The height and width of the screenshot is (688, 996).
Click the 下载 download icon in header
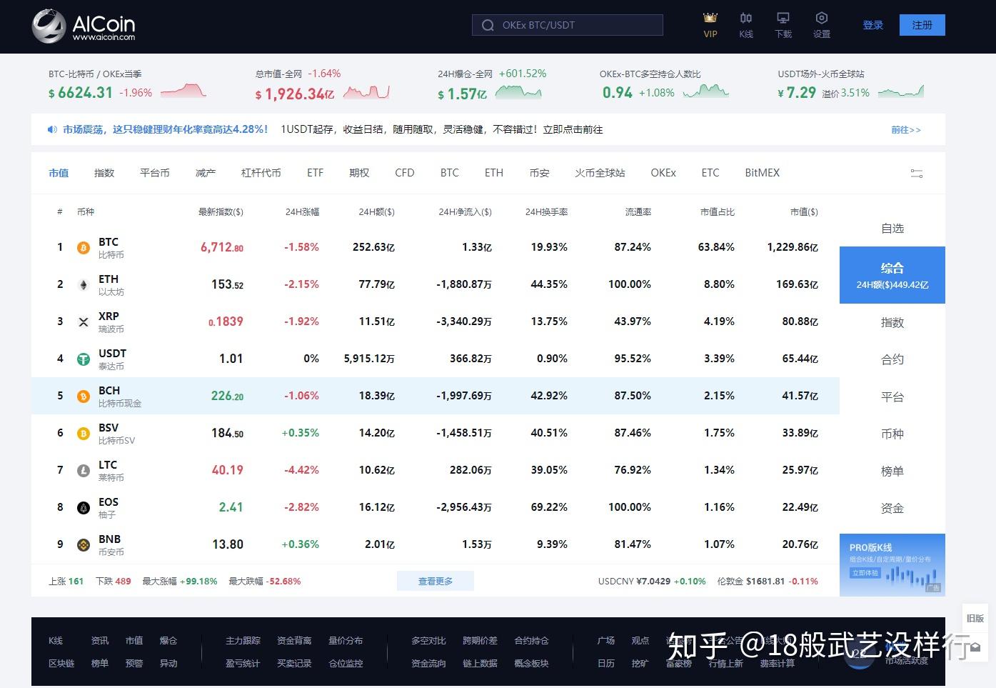[x=783, y=18]
